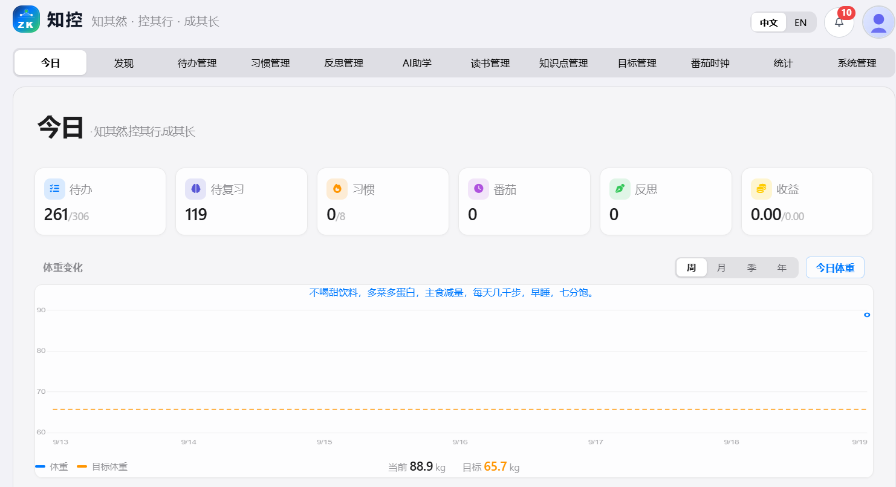Click the 知控 ZK app logo
The height and width of the screenshot is (487, 896).
(x=26, y=19)
